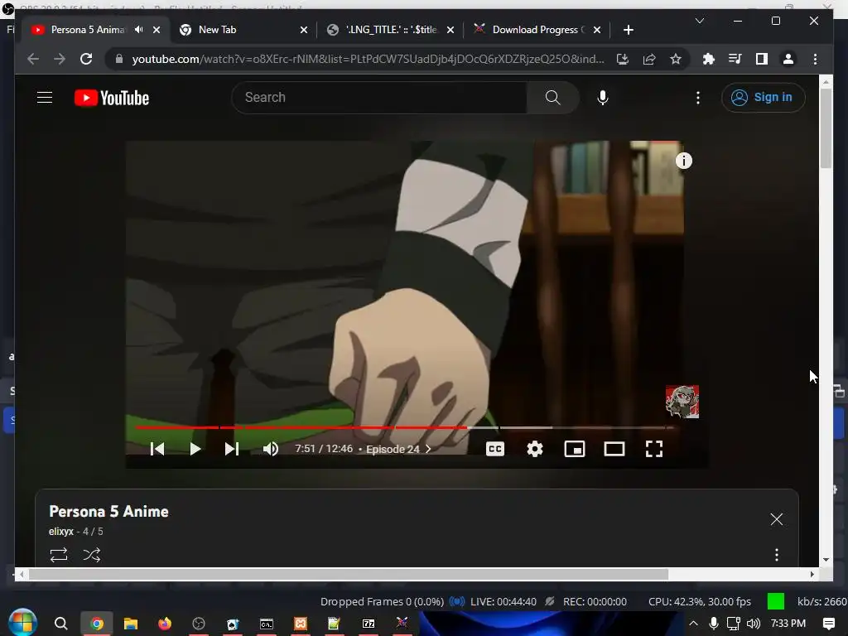Click the horizontal scrollbar at page bottom
The height and width of the screenshot is (636, 848).
click(x=349, y=575)
